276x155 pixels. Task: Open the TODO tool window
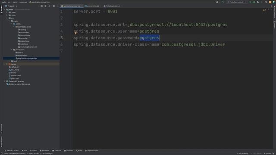34,151
